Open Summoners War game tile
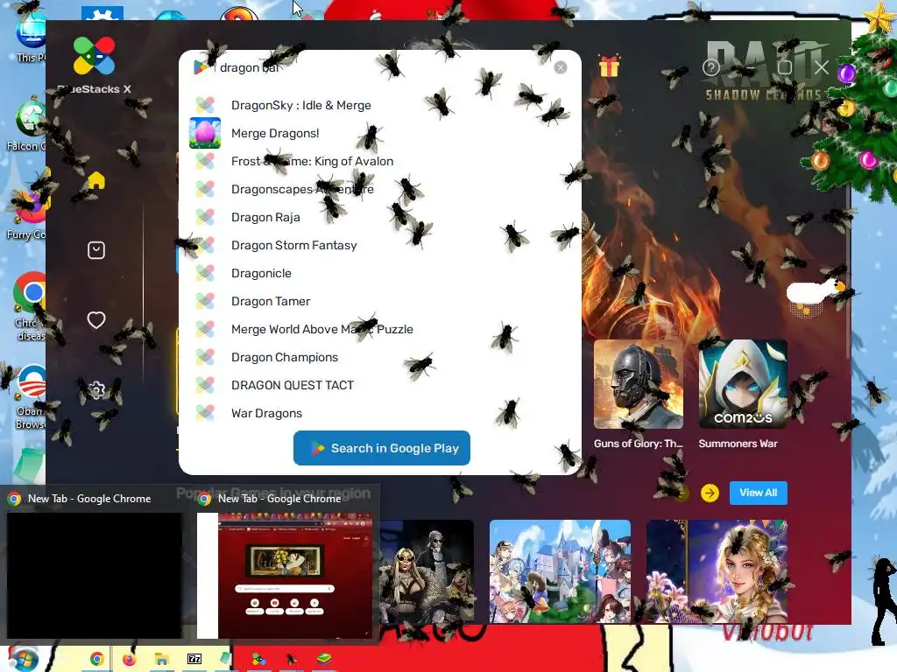The width and height of the screenshot is (897, 672). [743, 384]
